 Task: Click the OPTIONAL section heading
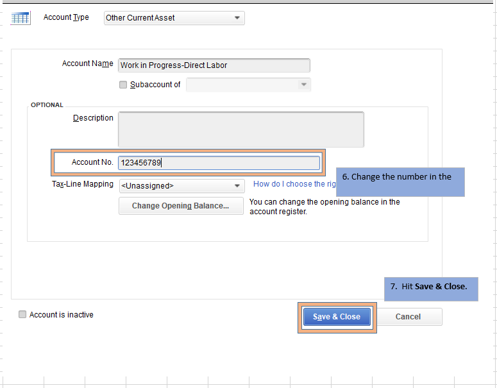click(x=47, y=105)
